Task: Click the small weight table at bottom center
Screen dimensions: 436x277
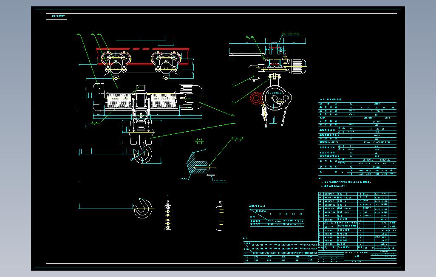Action: (276, 217)
